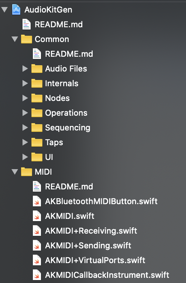Collapse the MIDI folder triangle

(15, 172)
